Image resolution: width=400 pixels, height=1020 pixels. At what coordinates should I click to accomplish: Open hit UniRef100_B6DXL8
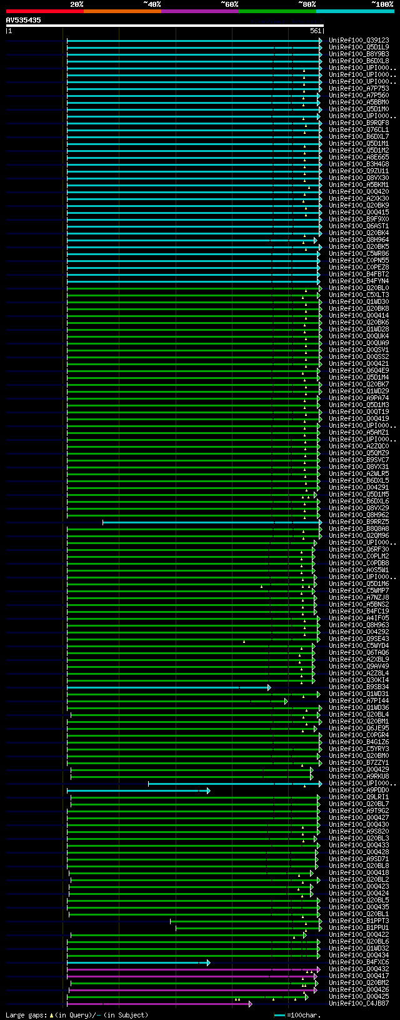coord(359,61)
